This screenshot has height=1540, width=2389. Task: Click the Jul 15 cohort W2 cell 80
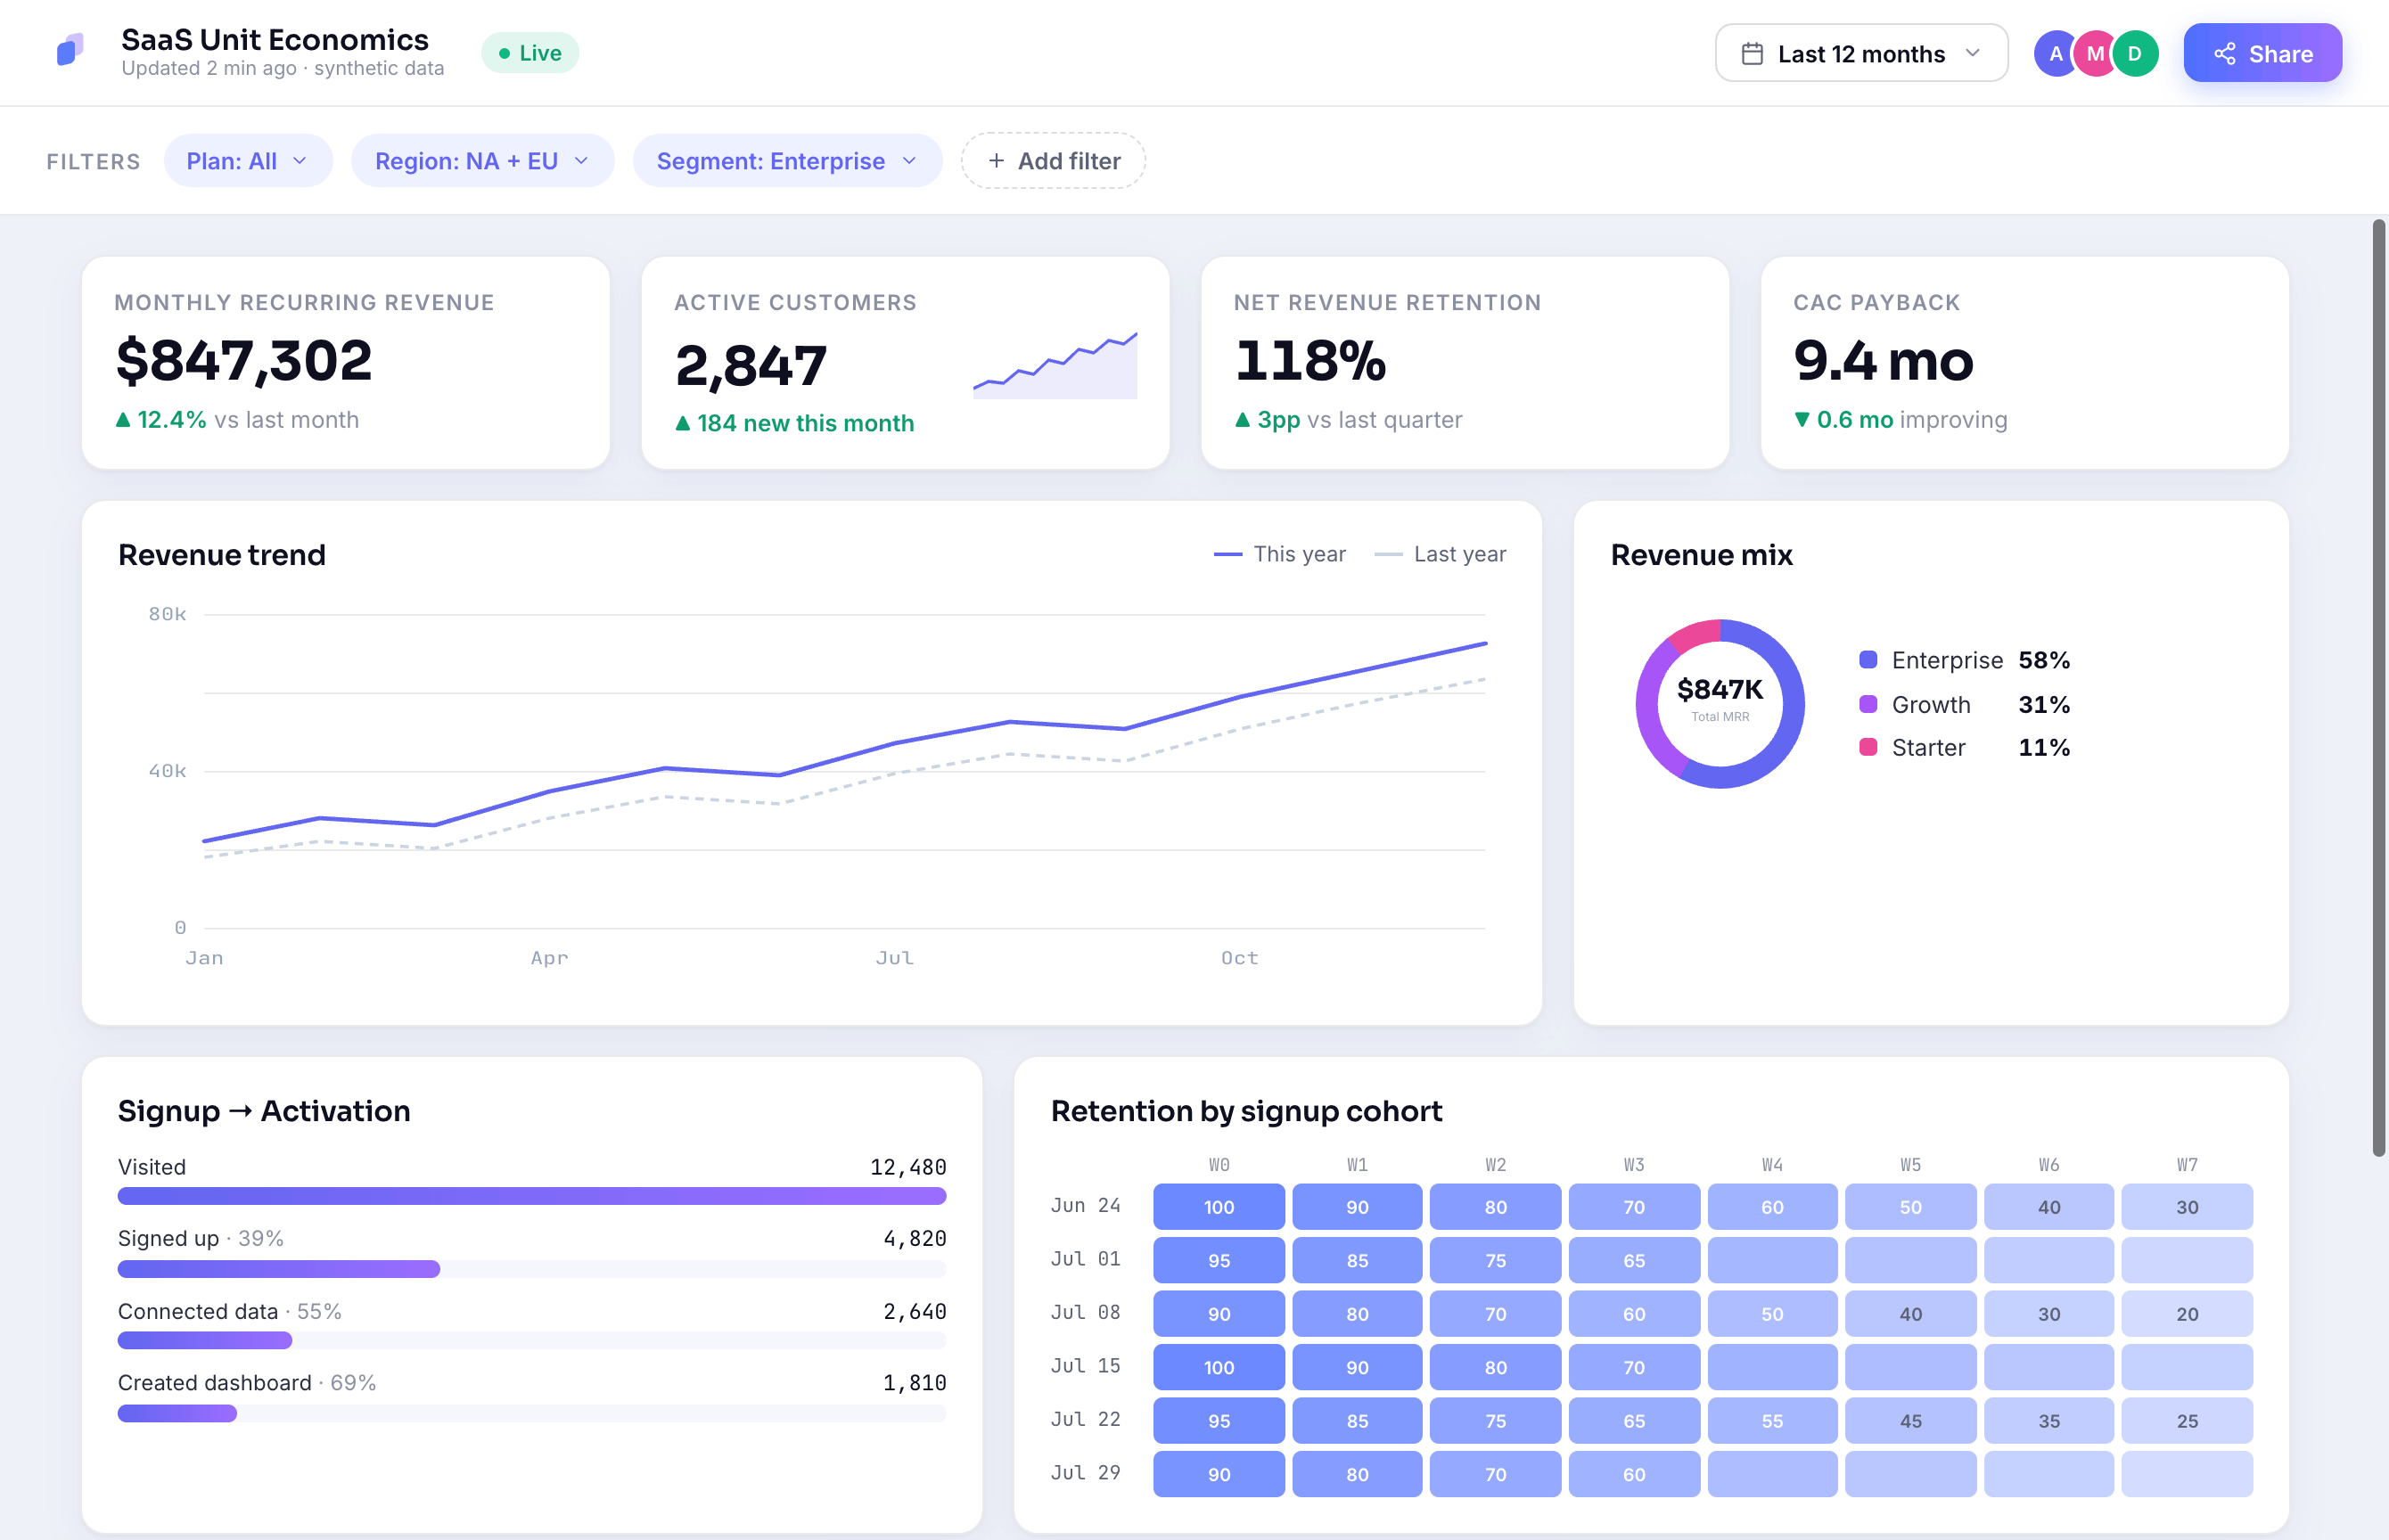(1495, 1368)
